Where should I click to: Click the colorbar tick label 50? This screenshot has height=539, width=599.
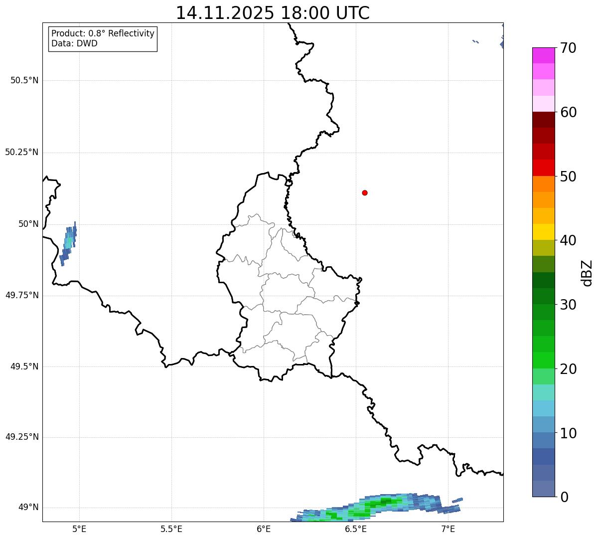click(568, 177)
